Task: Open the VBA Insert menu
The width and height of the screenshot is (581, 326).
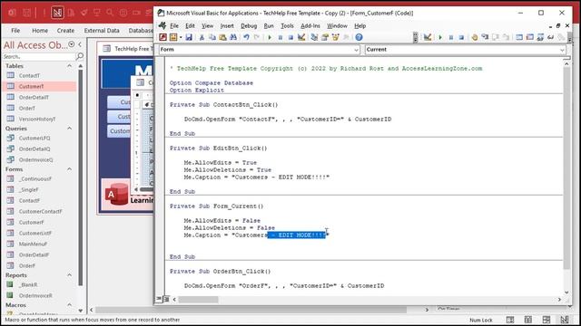Action: pos(227,26)
